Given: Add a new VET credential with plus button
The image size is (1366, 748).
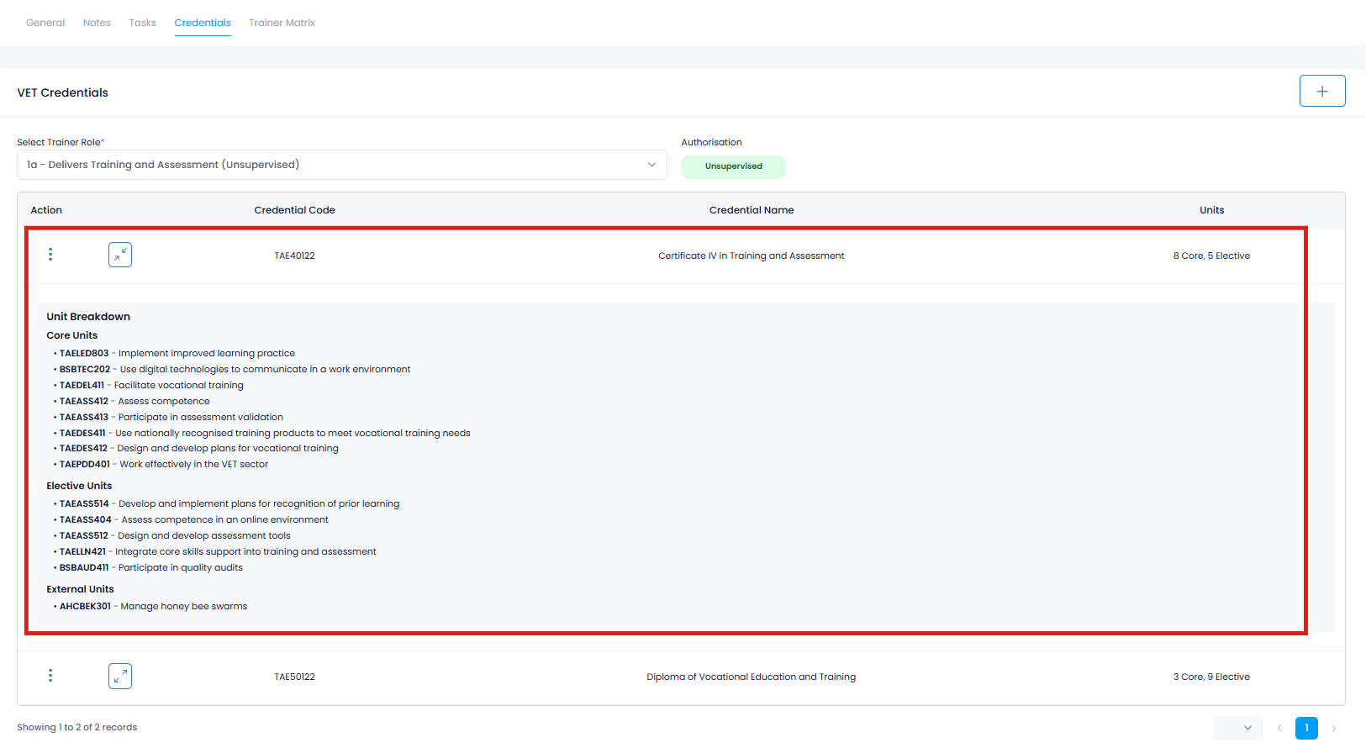Looking at the screenshot, I should [1322, 91].
